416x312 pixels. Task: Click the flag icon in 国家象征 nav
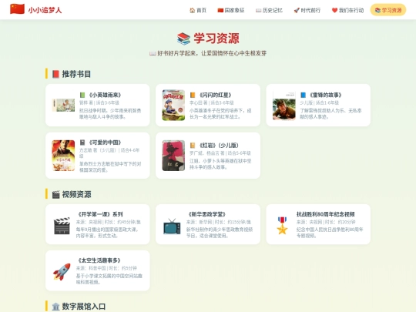[220, 10]
